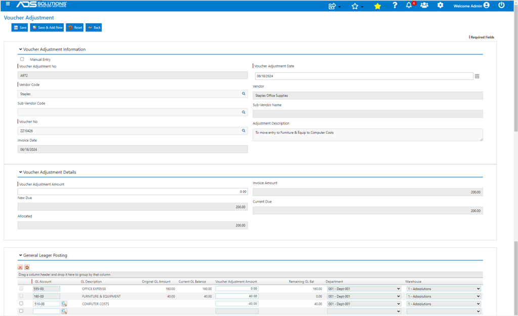The height and width of the screenshot is (316, 518).
Task: Sort by GL Account column header
Action: pos(43,282)
